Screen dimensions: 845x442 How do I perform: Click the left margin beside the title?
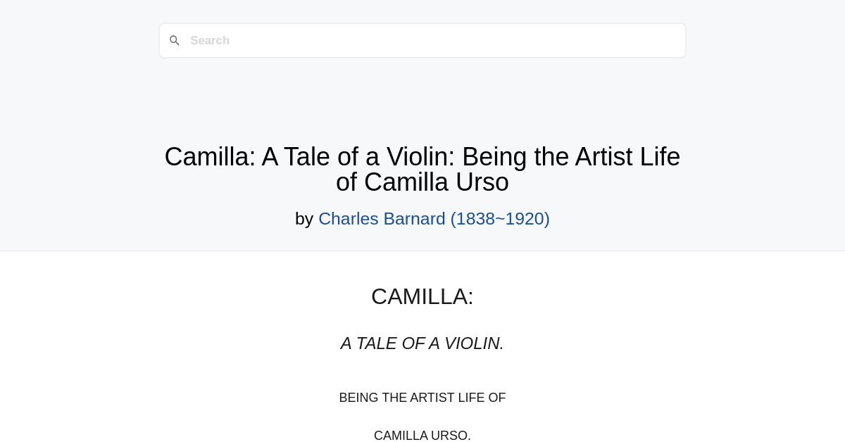tap(84, 169)
